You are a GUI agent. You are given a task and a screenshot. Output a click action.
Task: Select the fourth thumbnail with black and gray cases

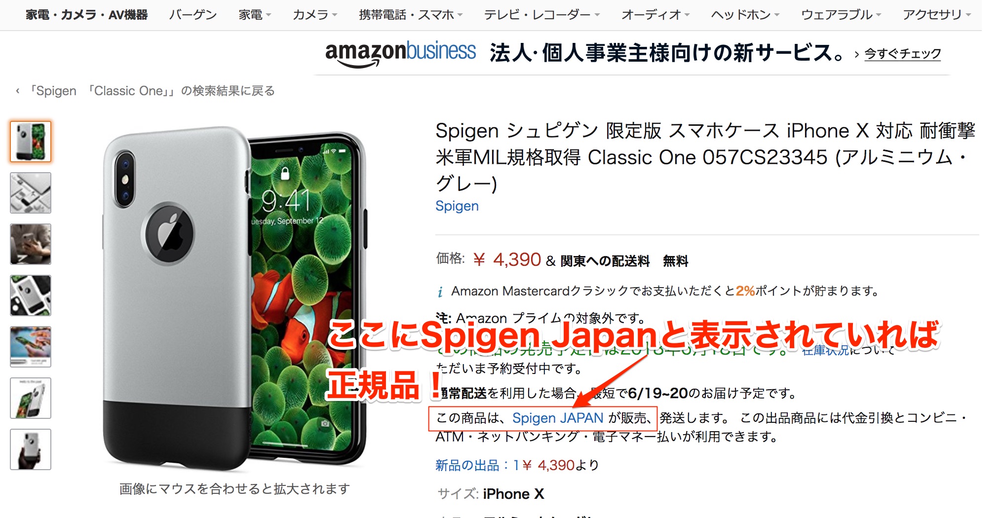(31, 296)
